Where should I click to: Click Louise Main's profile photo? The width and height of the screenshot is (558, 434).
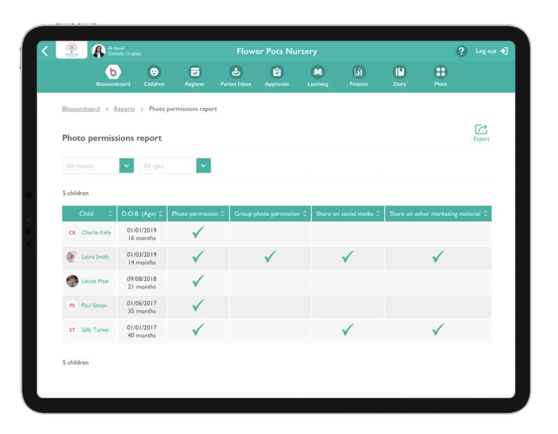tap(72, 281)
